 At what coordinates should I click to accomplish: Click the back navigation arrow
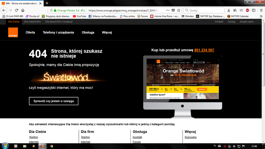click(3, 10)
